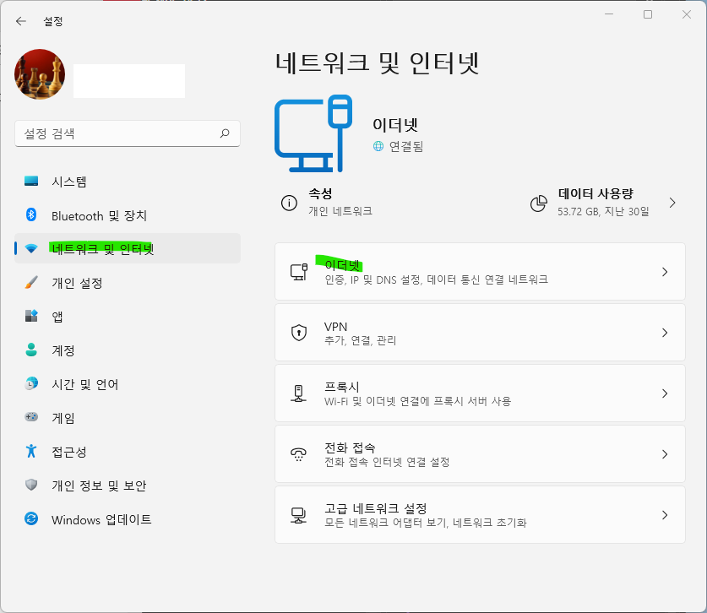Image resolution: width=707 pixels, height=613 pixels.
Task: Open 접근성 category label
Action: pyautogui.click(x=69, y=452)
